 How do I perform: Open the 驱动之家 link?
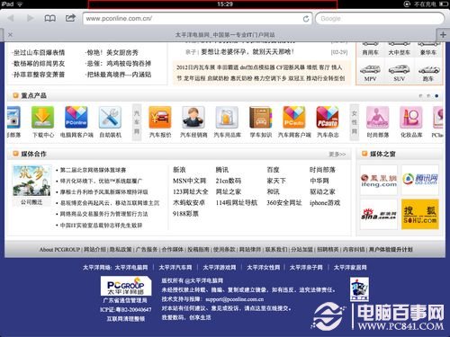(x=322, y=191)
